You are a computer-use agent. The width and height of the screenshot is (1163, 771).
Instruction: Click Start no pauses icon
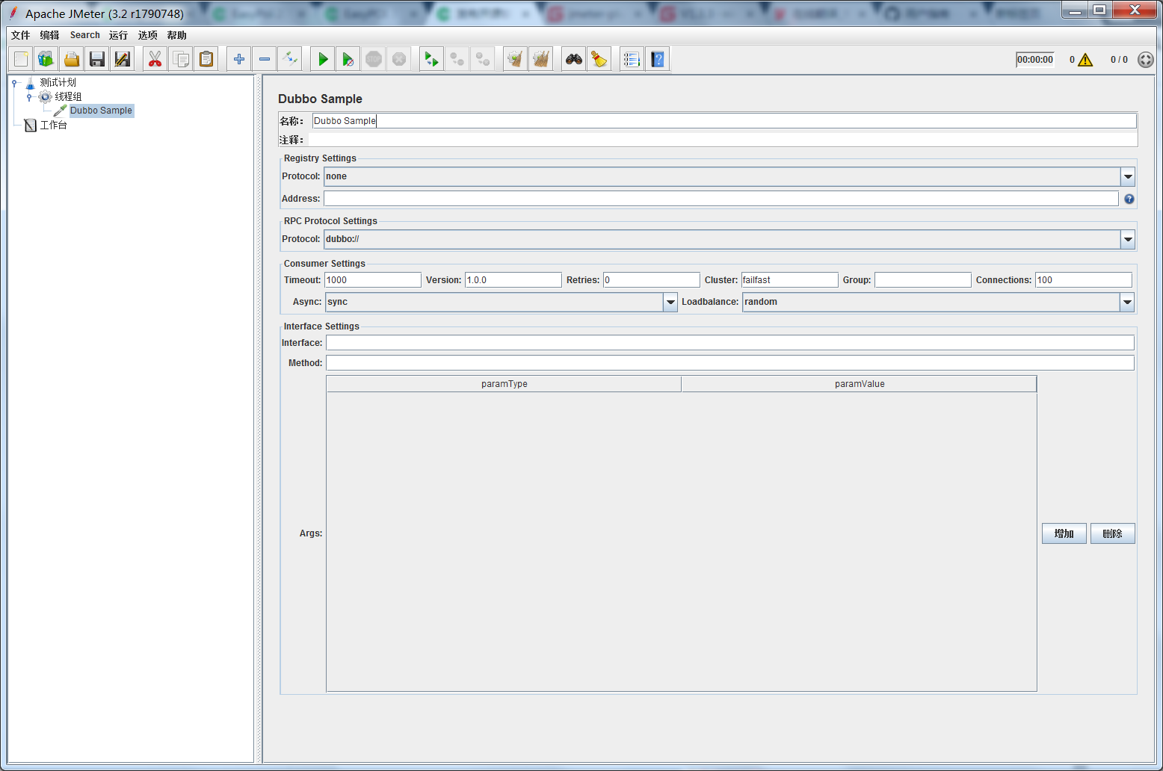pos(348,59)
